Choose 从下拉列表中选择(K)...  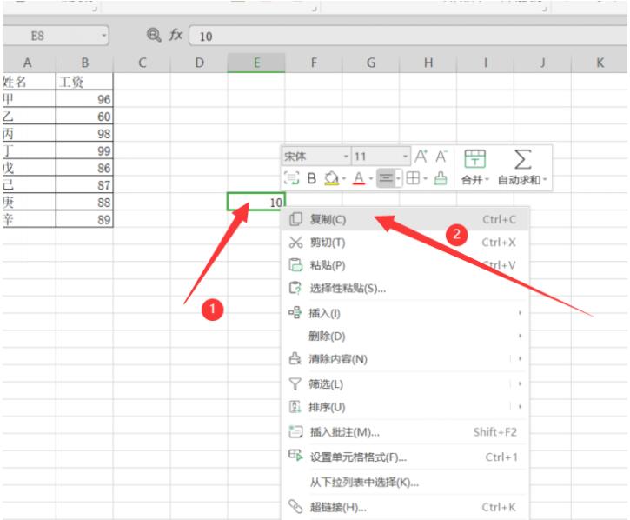point(405,482)
